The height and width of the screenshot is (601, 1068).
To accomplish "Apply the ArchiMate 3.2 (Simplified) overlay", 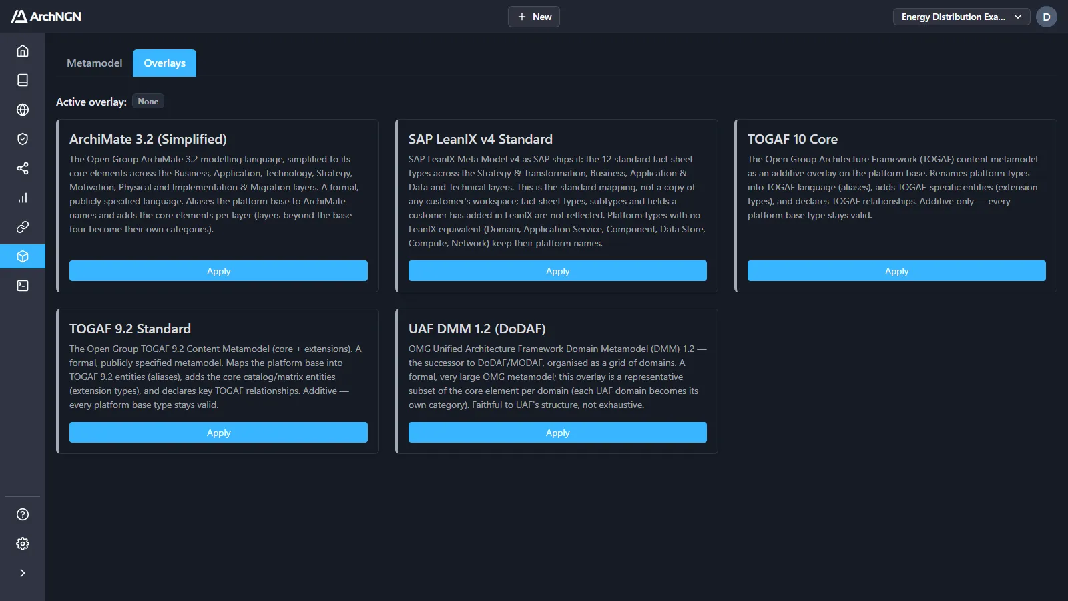I will (218, 271).
